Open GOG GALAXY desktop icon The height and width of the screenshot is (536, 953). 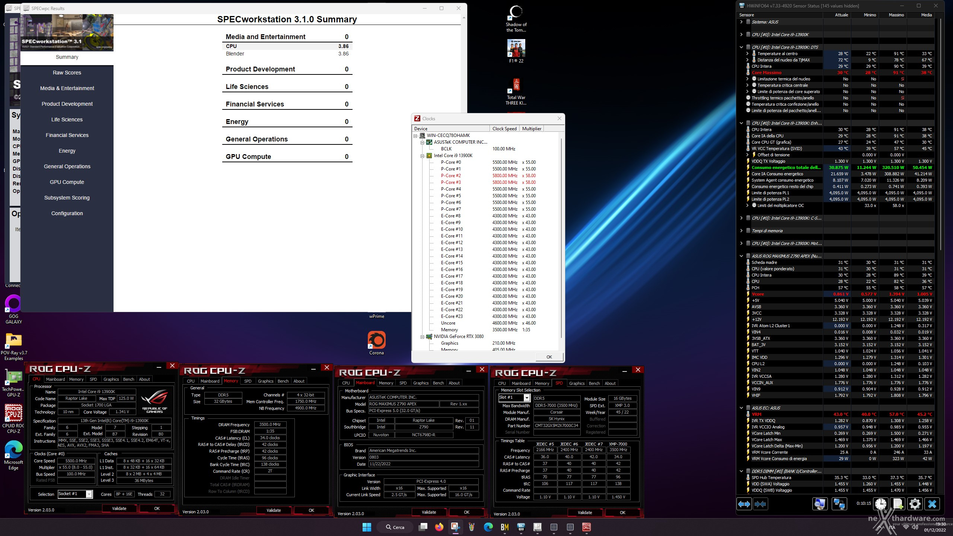click(13, 309)
